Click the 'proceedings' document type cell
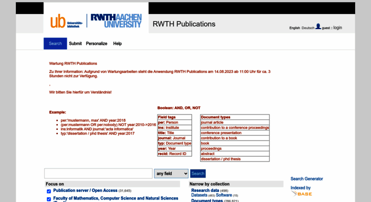The image size is (371, 202). [235, 149]
